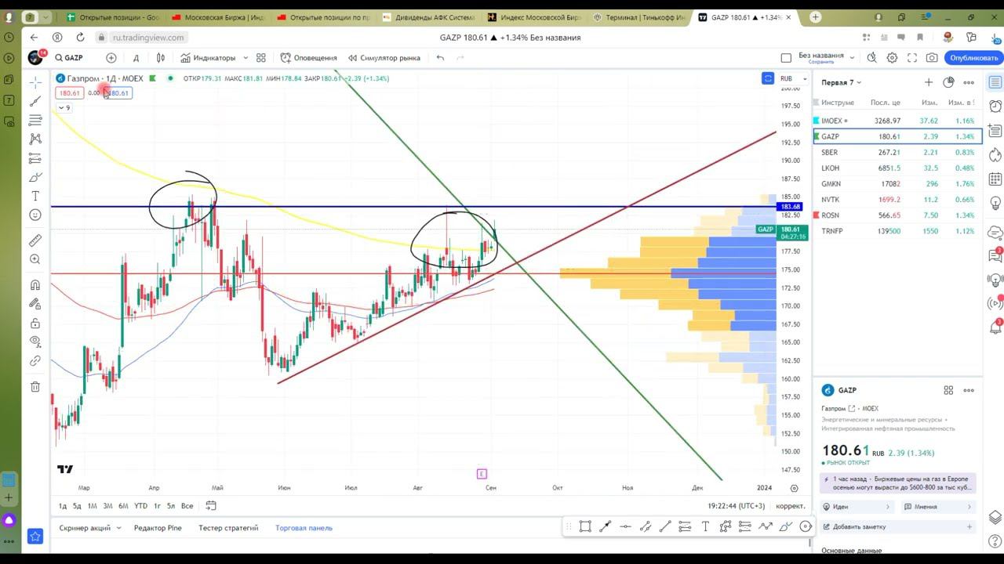Toggle lock all drawing tools
This screenshot has width=1004, height=564.
35,323
